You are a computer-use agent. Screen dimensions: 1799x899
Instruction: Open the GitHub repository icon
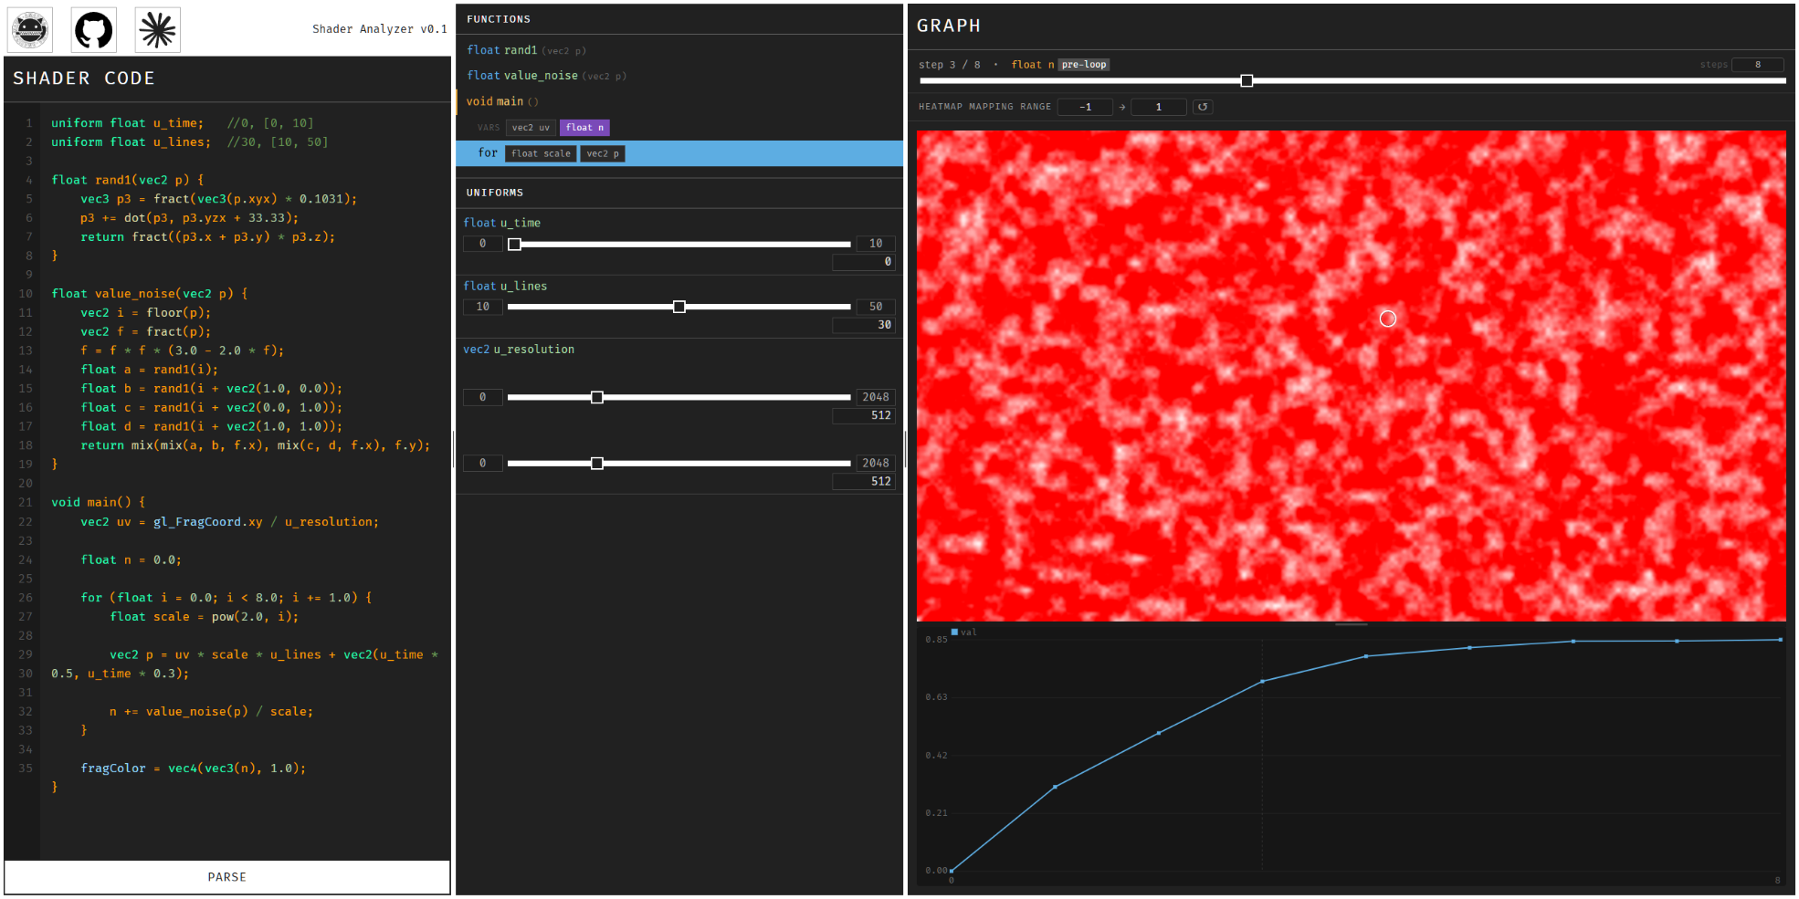click(x=94, y=30)
